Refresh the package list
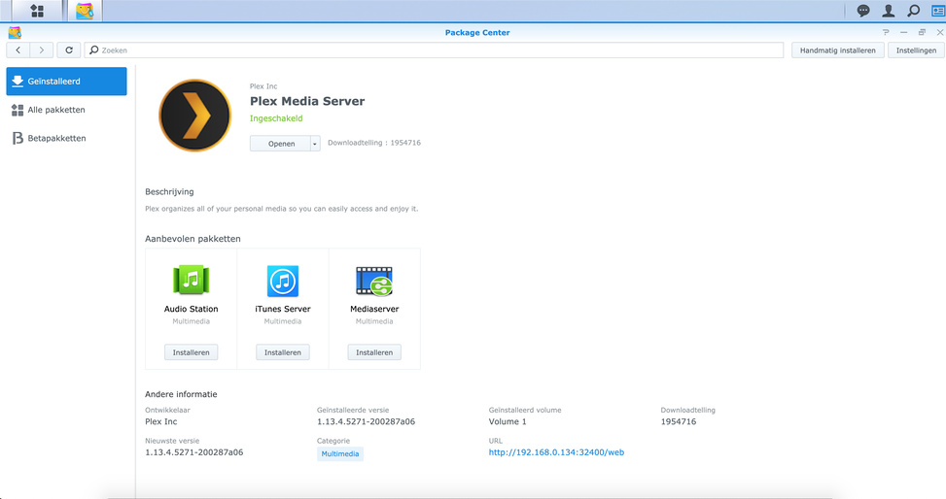 (x=69, y=50)
